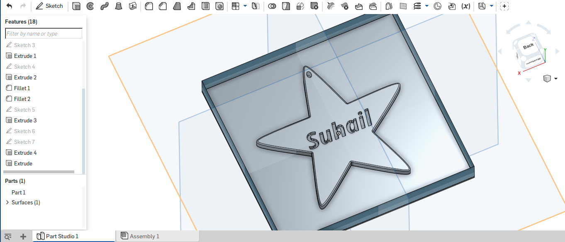Select the Revolve tool
Screen dimensions: 565x242
pos(90,6)
